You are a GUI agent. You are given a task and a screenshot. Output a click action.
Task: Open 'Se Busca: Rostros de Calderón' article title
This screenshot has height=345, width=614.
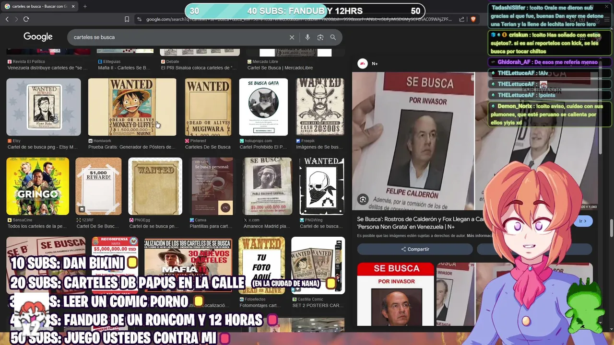coord(420,223)
